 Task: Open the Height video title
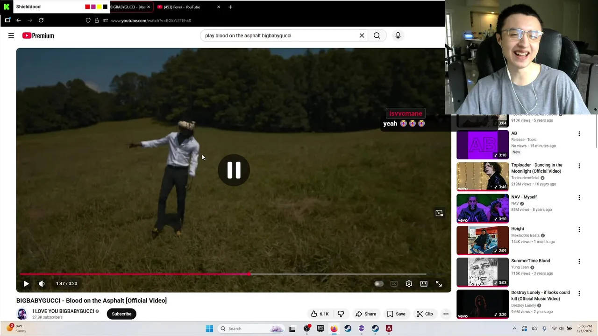tap(518, 229)
